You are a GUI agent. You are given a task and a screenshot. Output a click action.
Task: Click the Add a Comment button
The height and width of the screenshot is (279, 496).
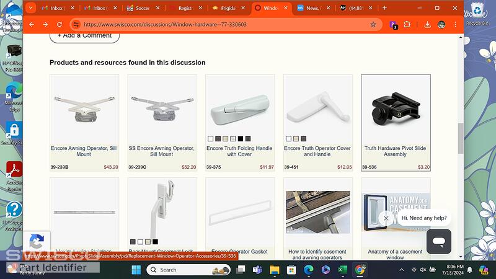(84, 36)
